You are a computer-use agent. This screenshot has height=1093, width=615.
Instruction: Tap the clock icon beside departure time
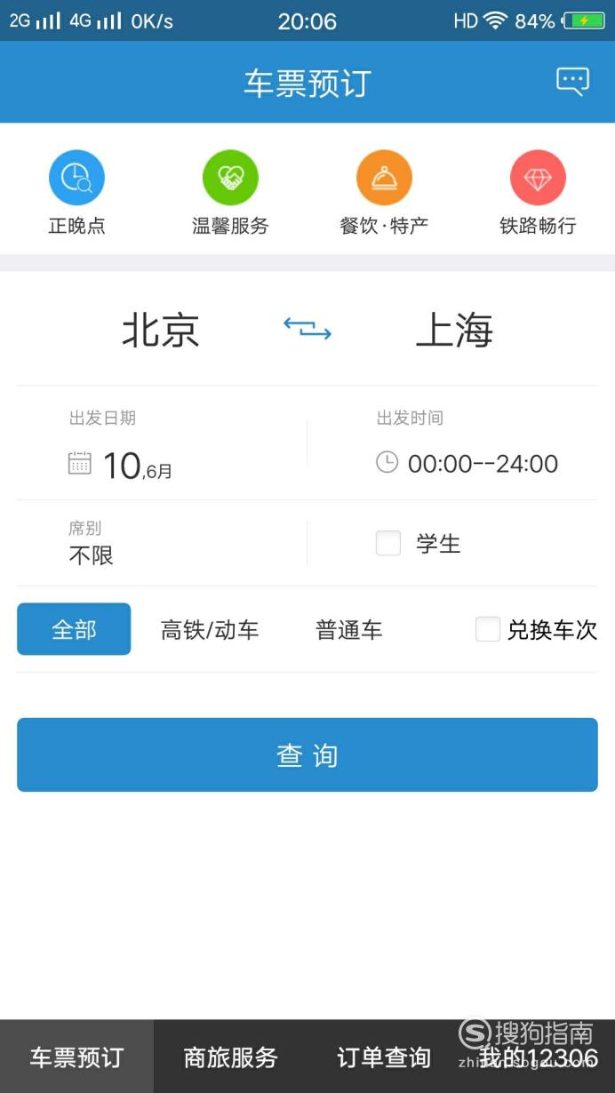point(387,462)
